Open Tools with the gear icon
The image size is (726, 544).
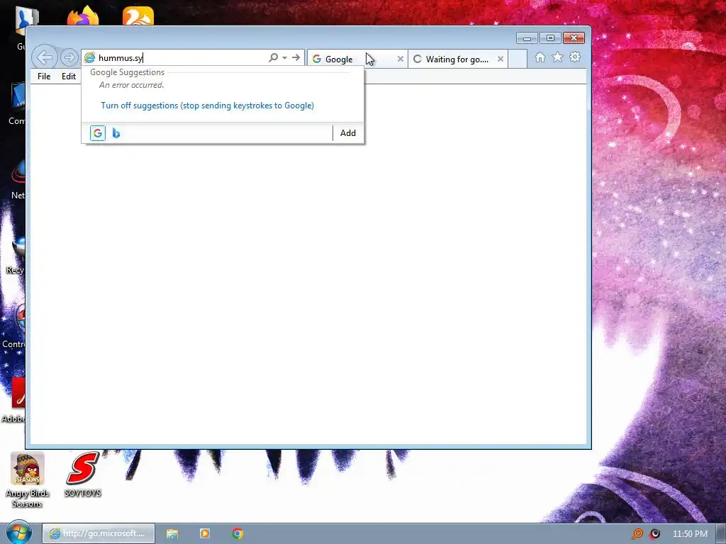click(575, 57)
